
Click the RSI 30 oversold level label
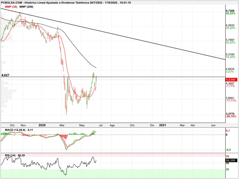227,169
